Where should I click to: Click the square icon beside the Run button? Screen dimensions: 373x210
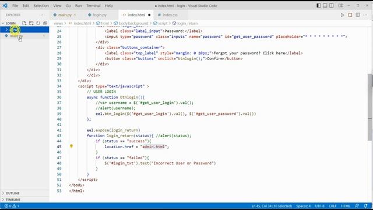click(x=350, y=15)
